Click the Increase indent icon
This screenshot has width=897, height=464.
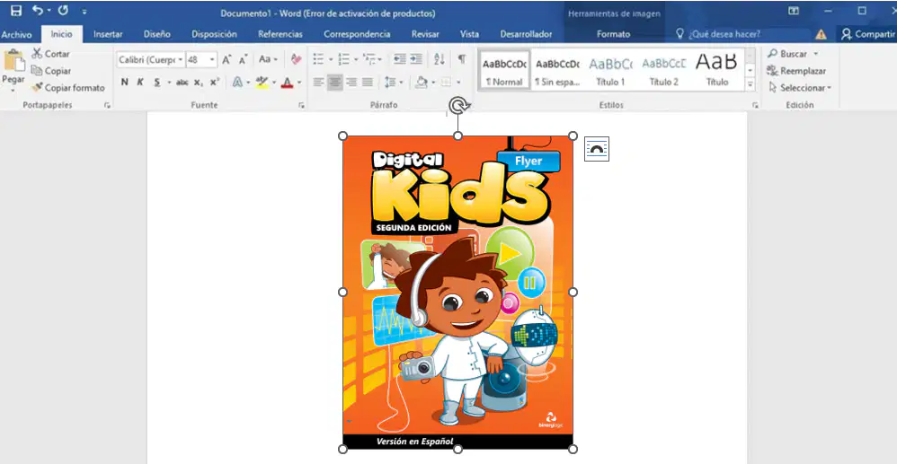click(x=416, y=59)
